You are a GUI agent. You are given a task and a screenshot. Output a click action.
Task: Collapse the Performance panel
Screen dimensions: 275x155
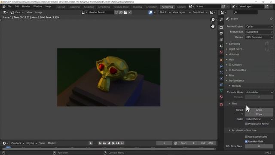[236, 81]
